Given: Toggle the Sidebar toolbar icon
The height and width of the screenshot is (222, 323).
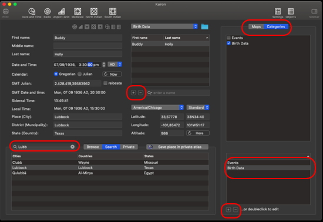Looking at the screenshot, I should pyautogui.click(x=314, y=13).
